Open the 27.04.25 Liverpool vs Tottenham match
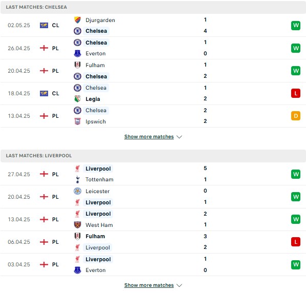This screenshot has width=306, height=293. point(153,174)
